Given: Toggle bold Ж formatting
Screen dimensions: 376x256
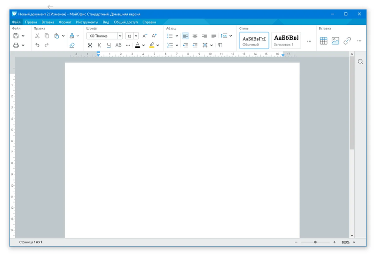Looking at the screenshot, I should pos(90,45).
